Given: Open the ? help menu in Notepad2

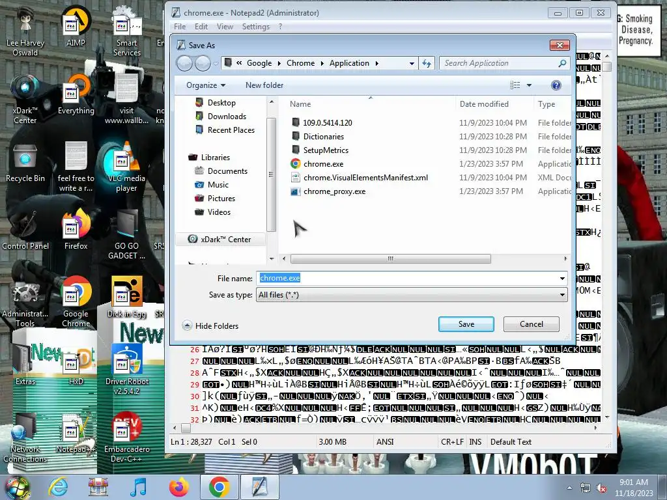Looking at the screenshot, I should pyautogui.click(x=280, y=26).
